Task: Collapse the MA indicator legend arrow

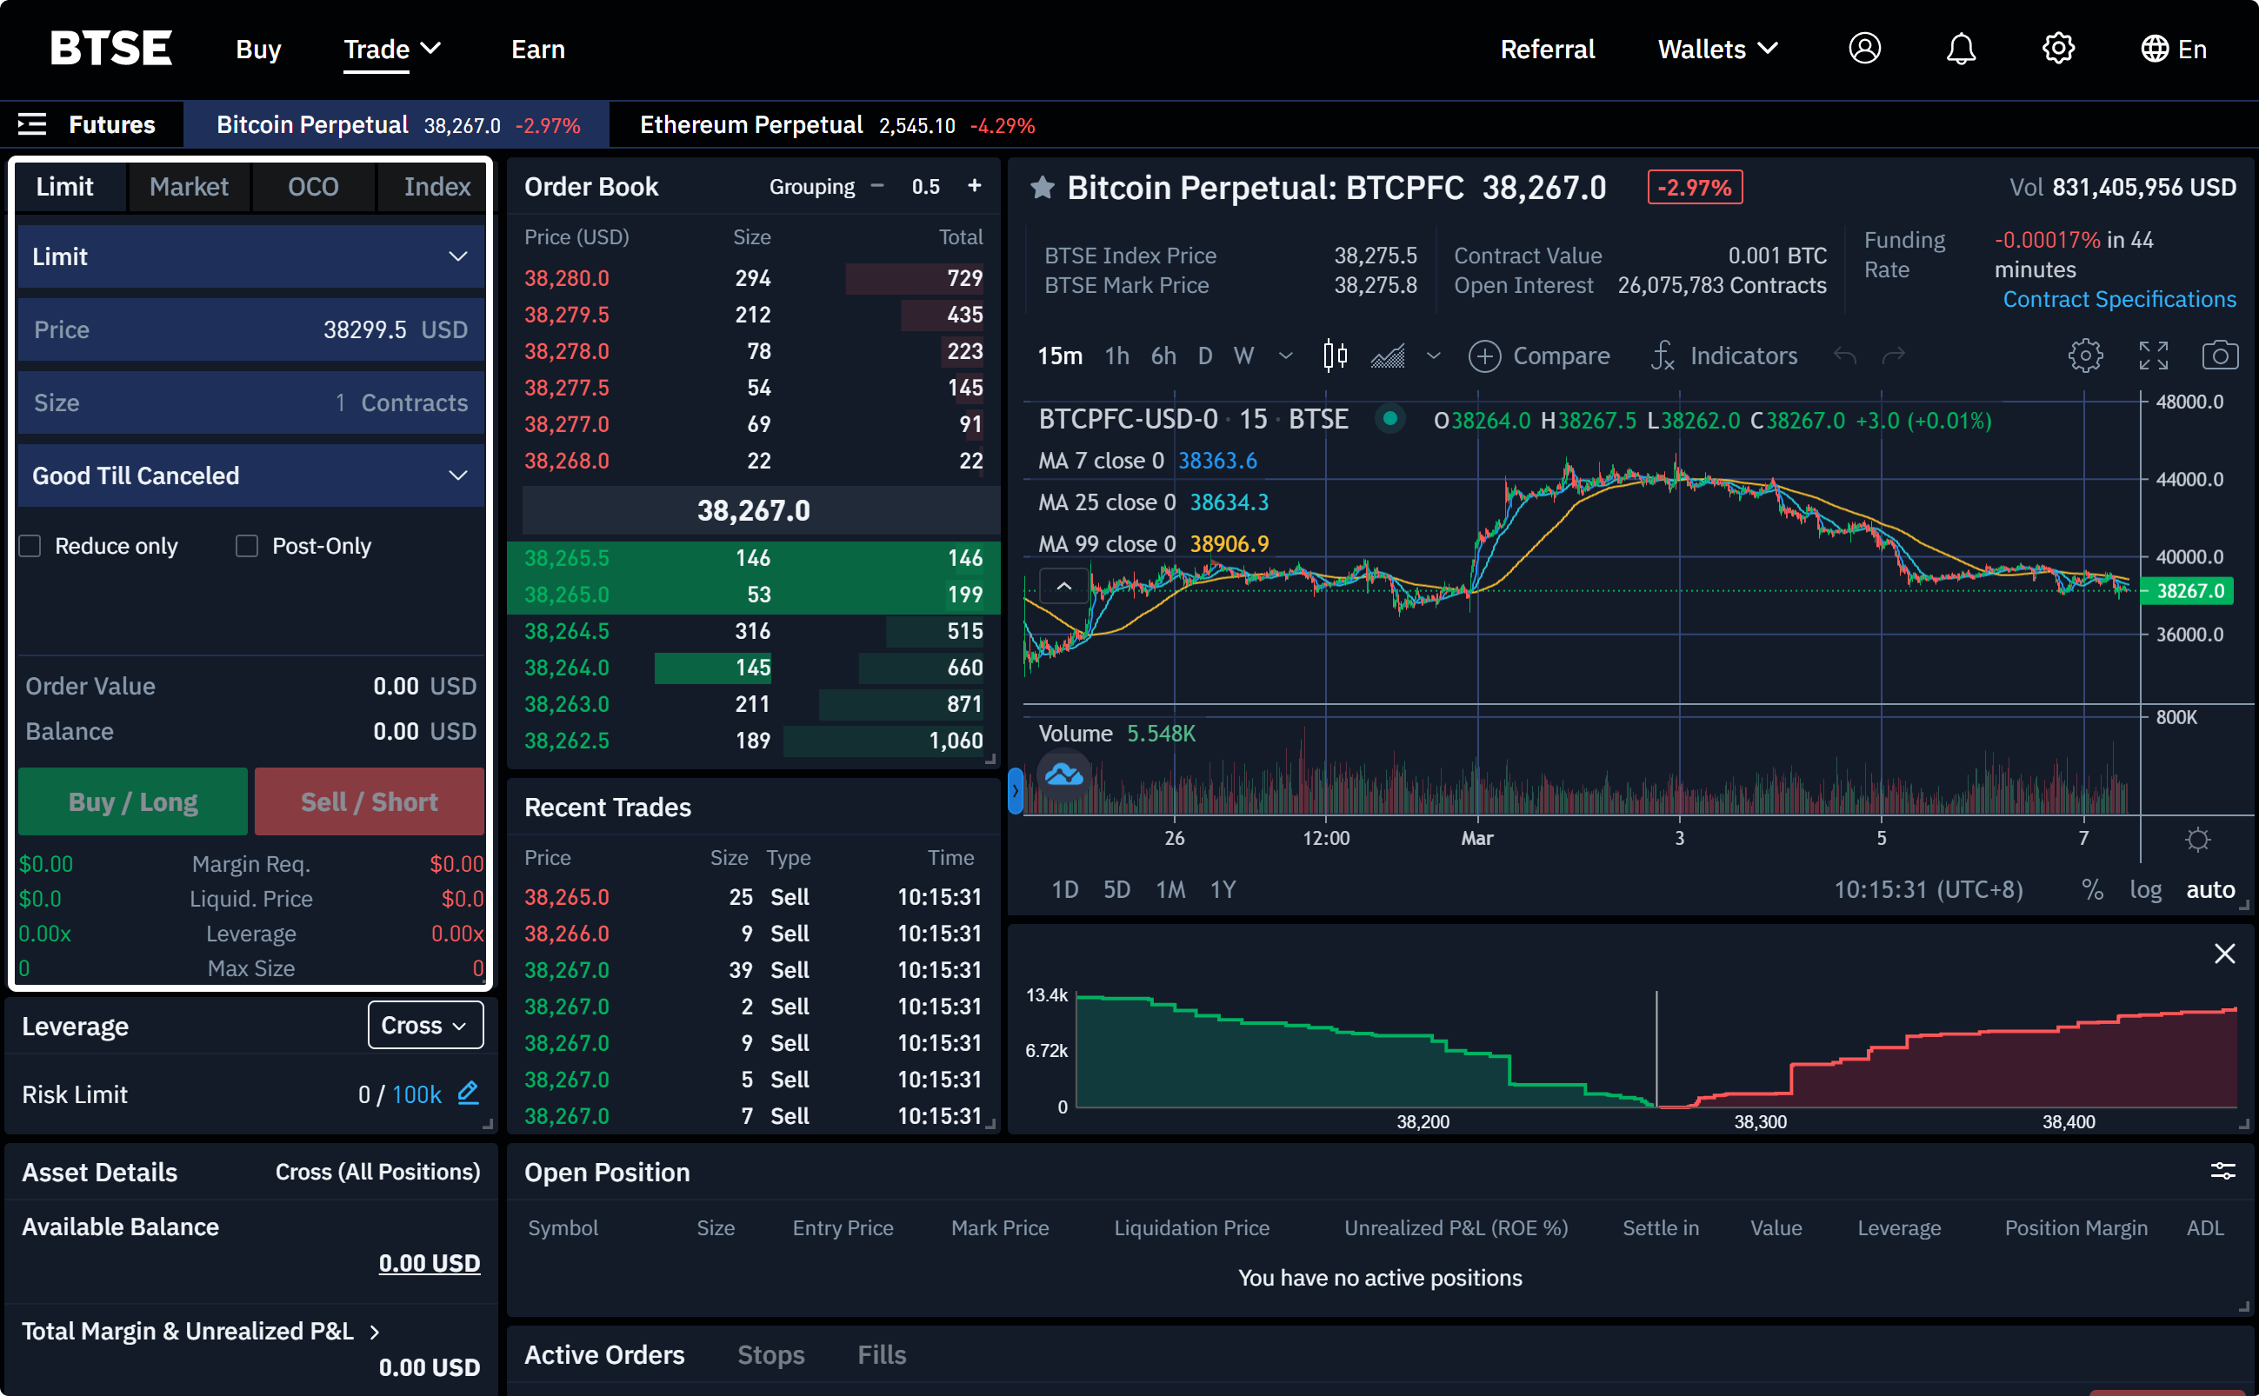Action: pyautogui.click(x=1064, y=586)
